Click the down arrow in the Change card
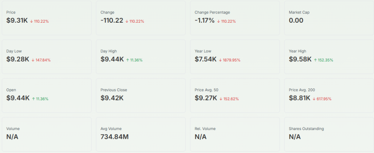 pos(127,21)
